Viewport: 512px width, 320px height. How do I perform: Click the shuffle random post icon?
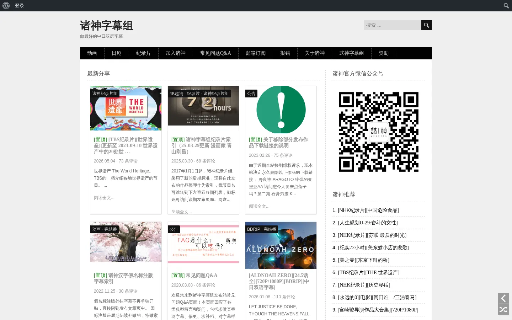tap(503, 309)
